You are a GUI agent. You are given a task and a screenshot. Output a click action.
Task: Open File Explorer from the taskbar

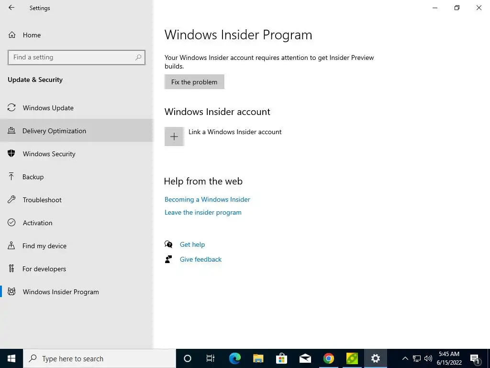point(258,358)
